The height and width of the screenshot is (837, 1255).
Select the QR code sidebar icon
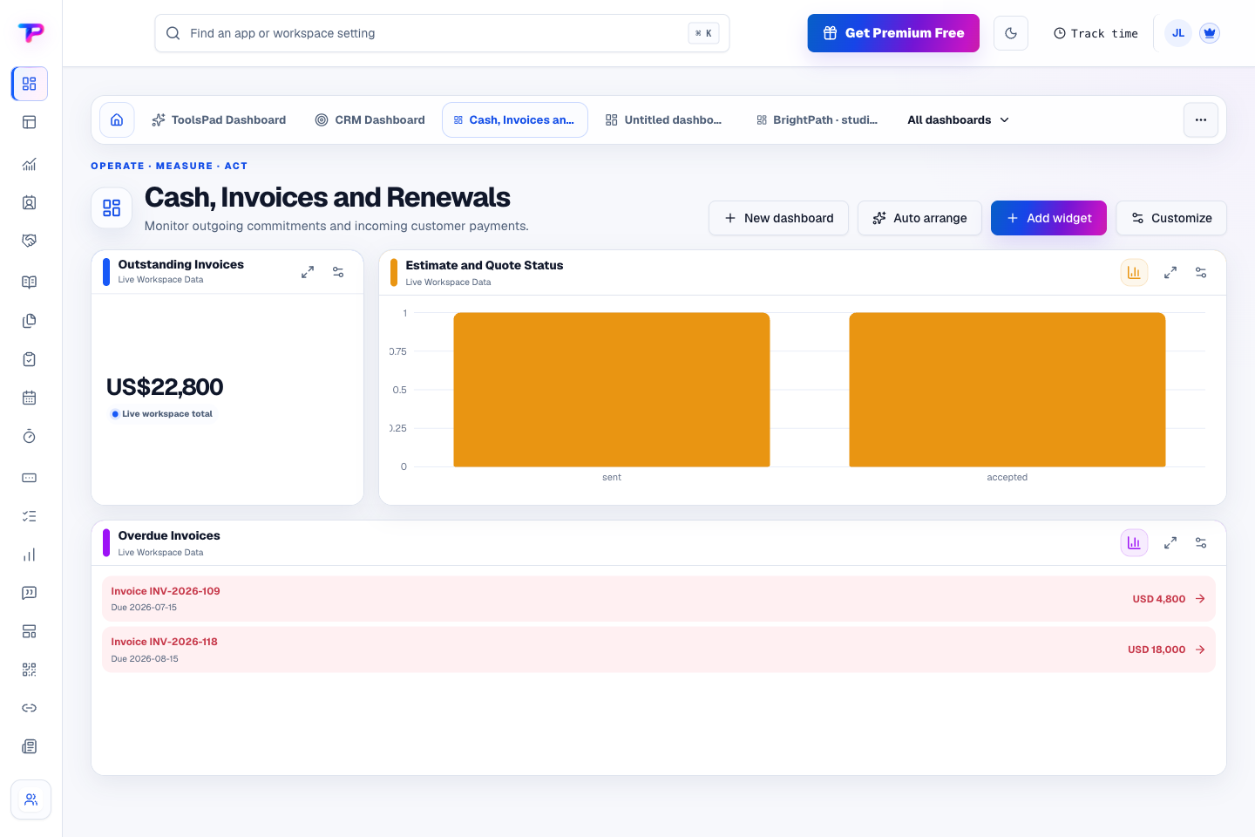click(x=30, y=670)
